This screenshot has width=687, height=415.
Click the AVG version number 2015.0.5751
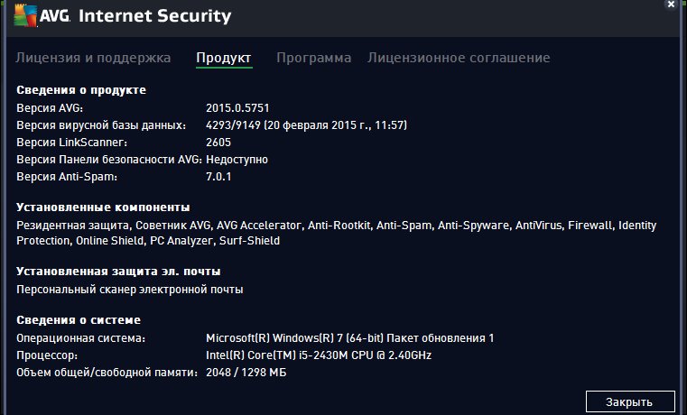point(237,107)
